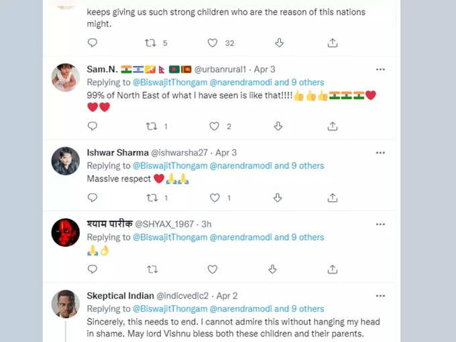The height and width of the screenshot is (342, 456).
Task: Open @BiswajitThongam link in Sam.N.'s reply
Action: coord(170,82)
